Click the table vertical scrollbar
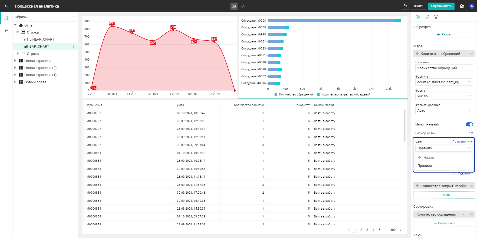Viewport: 477px width, 238px height. click(404, 126)
